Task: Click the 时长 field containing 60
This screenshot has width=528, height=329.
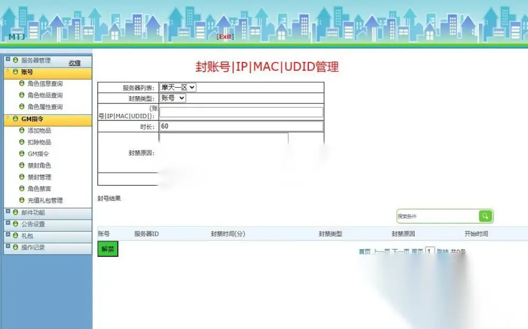Action: click(x=241, y=126)
